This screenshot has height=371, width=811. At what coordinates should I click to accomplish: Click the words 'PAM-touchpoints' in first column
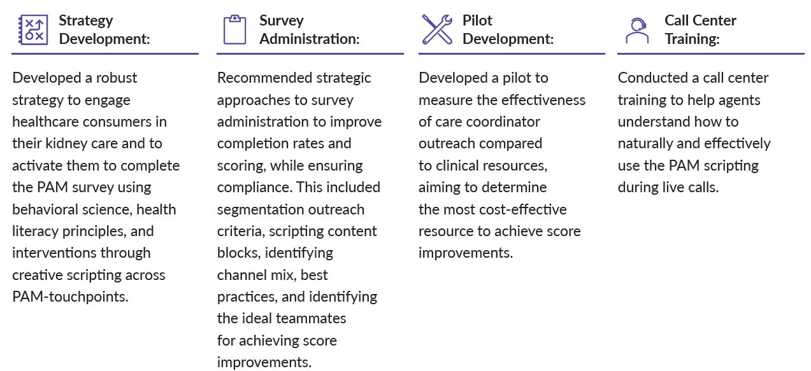70,297
